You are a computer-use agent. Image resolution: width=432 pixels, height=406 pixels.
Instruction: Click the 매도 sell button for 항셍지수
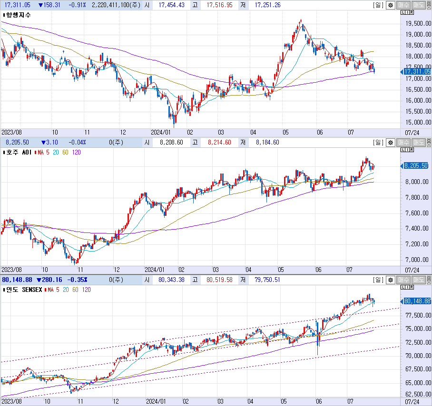coord(419,5)
